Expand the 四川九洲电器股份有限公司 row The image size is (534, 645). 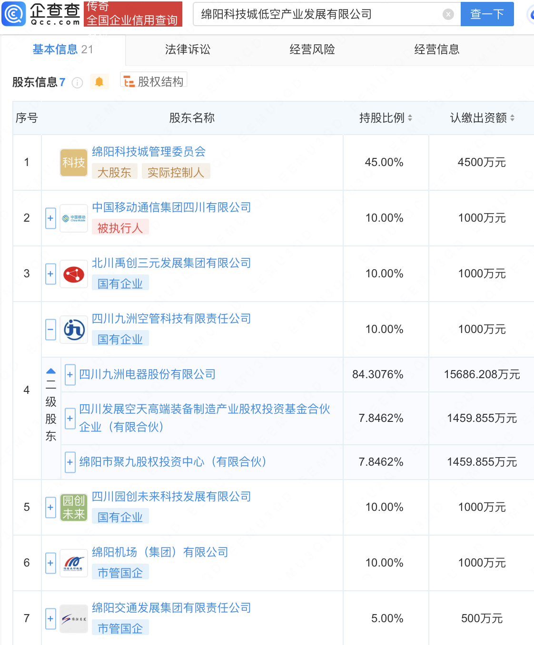pyautogui.click(x=70, y=375)
